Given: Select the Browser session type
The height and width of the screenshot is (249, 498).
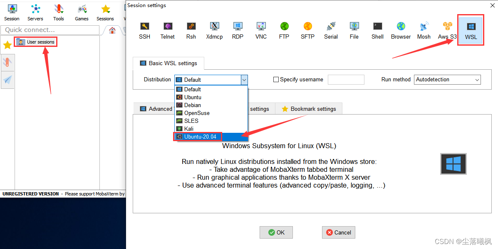Looking at the screenshot, I should coord(401,31).
